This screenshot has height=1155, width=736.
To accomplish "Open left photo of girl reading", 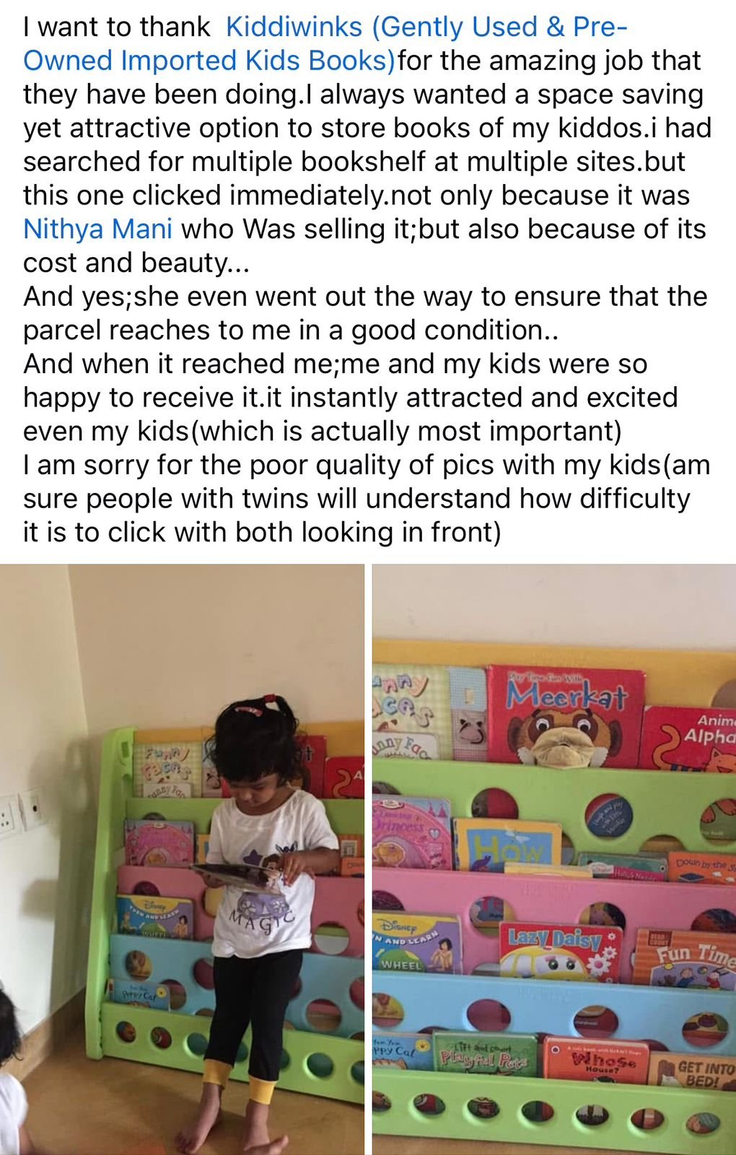I will tap(182, 859).
